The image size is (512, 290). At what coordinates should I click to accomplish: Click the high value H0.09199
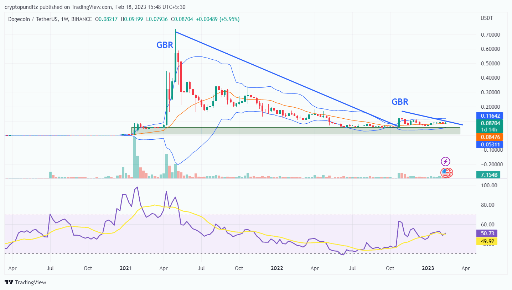click(133, 19)
